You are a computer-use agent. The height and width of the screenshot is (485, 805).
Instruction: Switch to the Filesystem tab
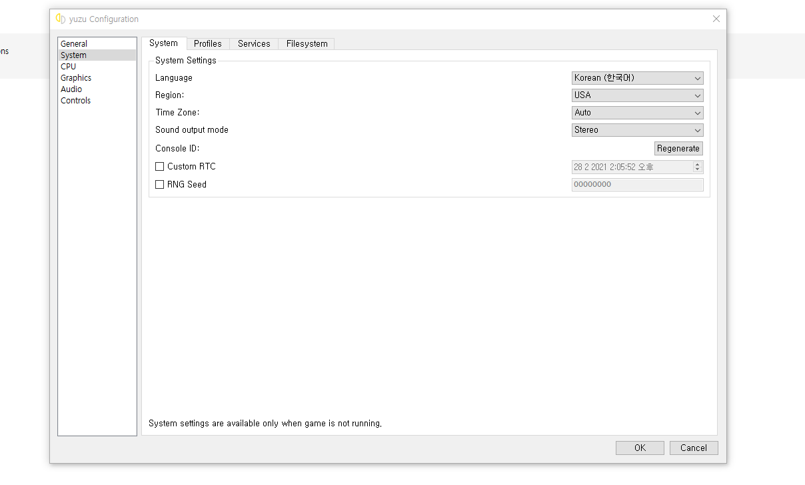(x=307, y=44)
